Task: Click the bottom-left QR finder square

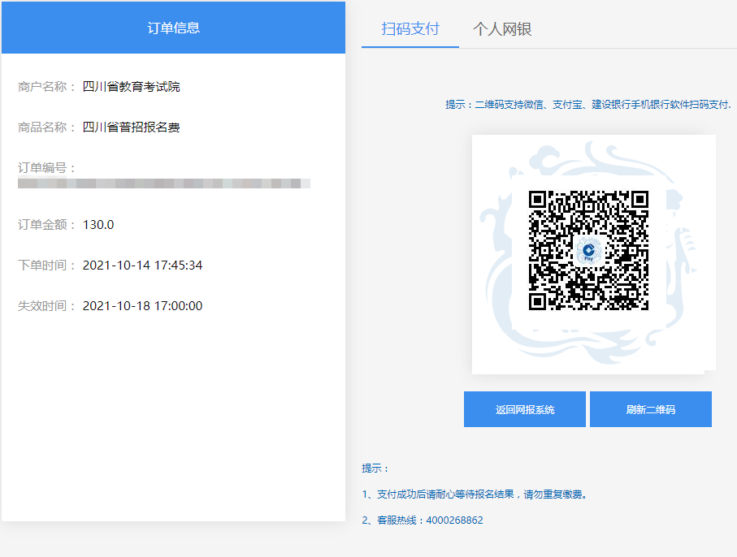Action: (537, 301)
